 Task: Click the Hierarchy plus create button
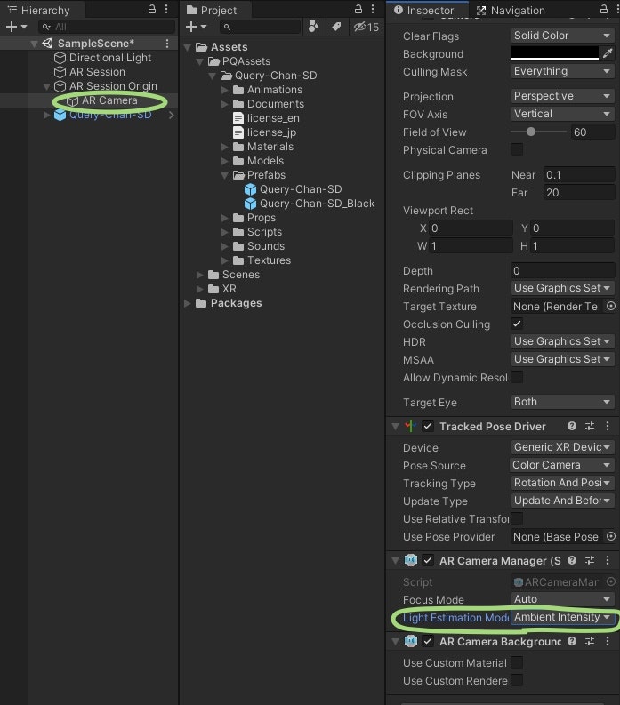[x=16, y=27]
